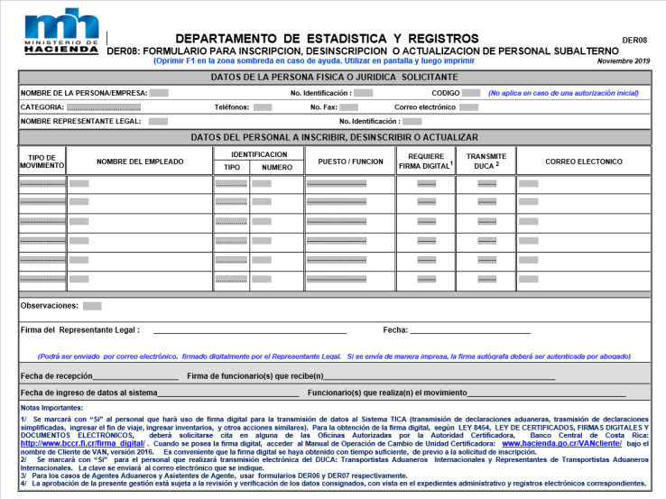Open first row identification Tipo dropdown
666x499 pixels.
coord(231,184)
